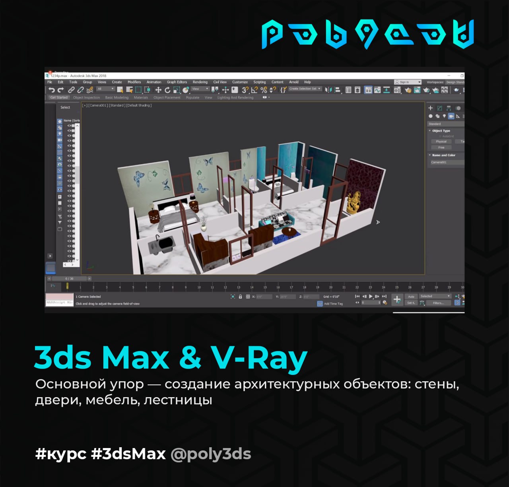Image resolution: width=509 pixels, height=487 pixels.
Task: Open Create Selection Set dropdown
Action: click(305, 89)
